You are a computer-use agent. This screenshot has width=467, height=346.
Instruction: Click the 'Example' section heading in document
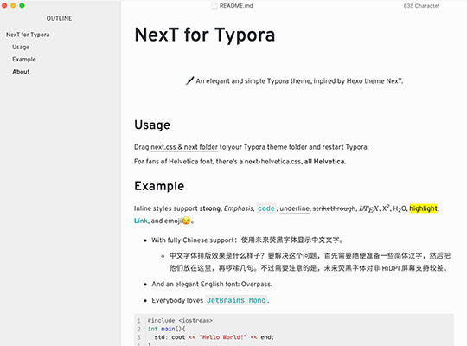(159, 186)
